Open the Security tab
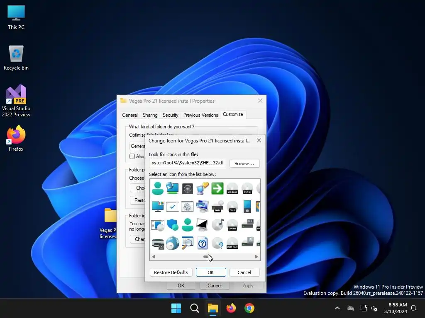 point(171,115)
